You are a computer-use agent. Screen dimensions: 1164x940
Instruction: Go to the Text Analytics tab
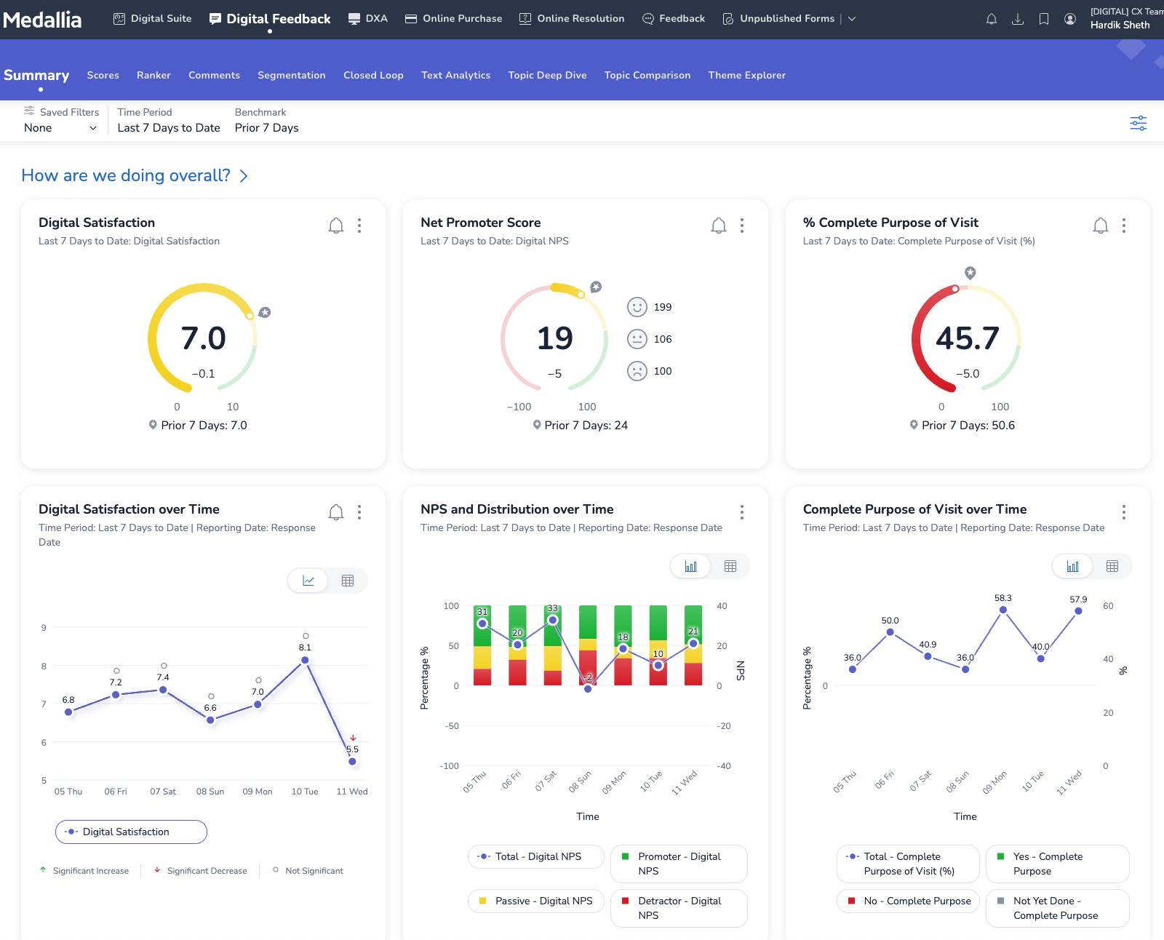coord(455,75)
